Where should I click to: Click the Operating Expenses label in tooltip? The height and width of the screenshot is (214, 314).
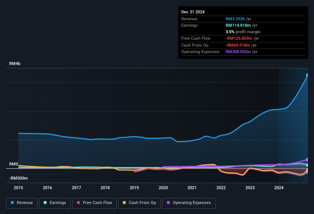point(200,52)
